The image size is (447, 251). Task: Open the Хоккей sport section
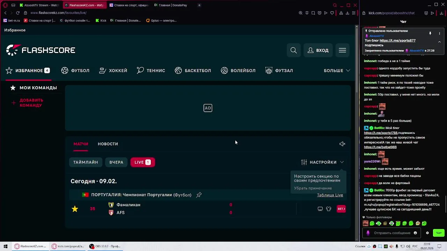[113, 70]
